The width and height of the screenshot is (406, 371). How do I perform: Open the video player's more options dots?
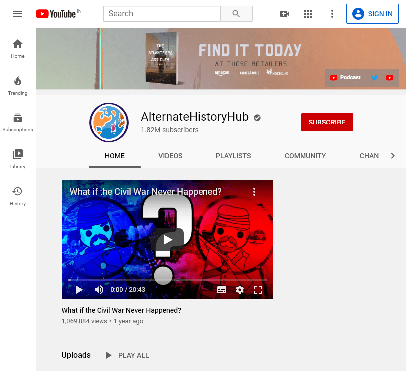[x=254, y=192]
